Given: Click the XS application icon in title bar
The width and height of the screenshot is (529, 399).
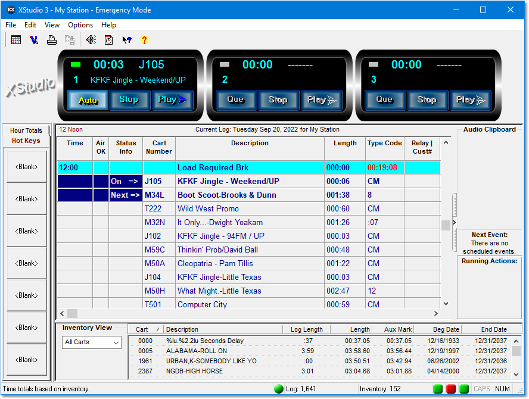Looking at the screenshot, I should 11,10.
